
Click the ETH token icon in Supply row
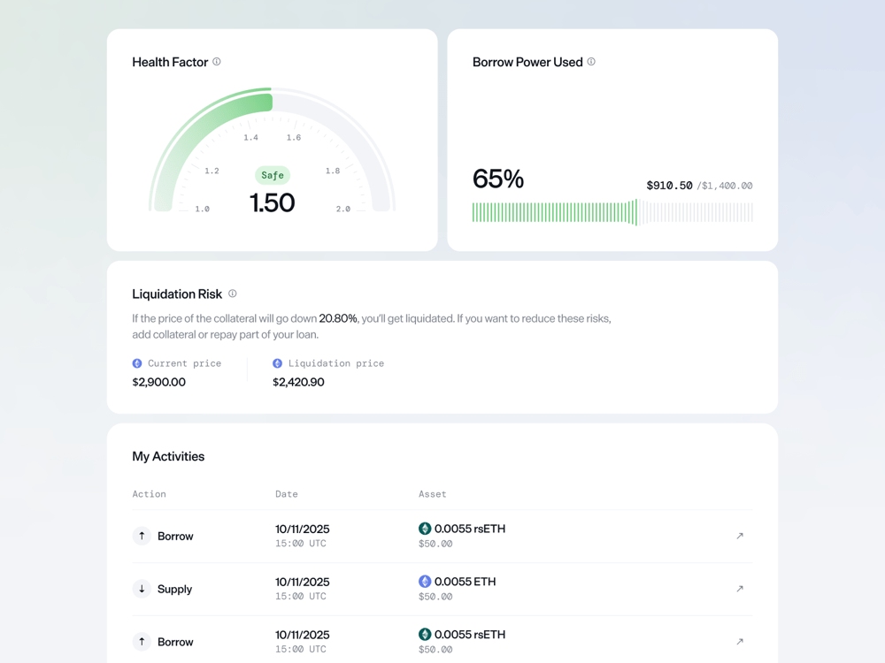click(425, 582)
